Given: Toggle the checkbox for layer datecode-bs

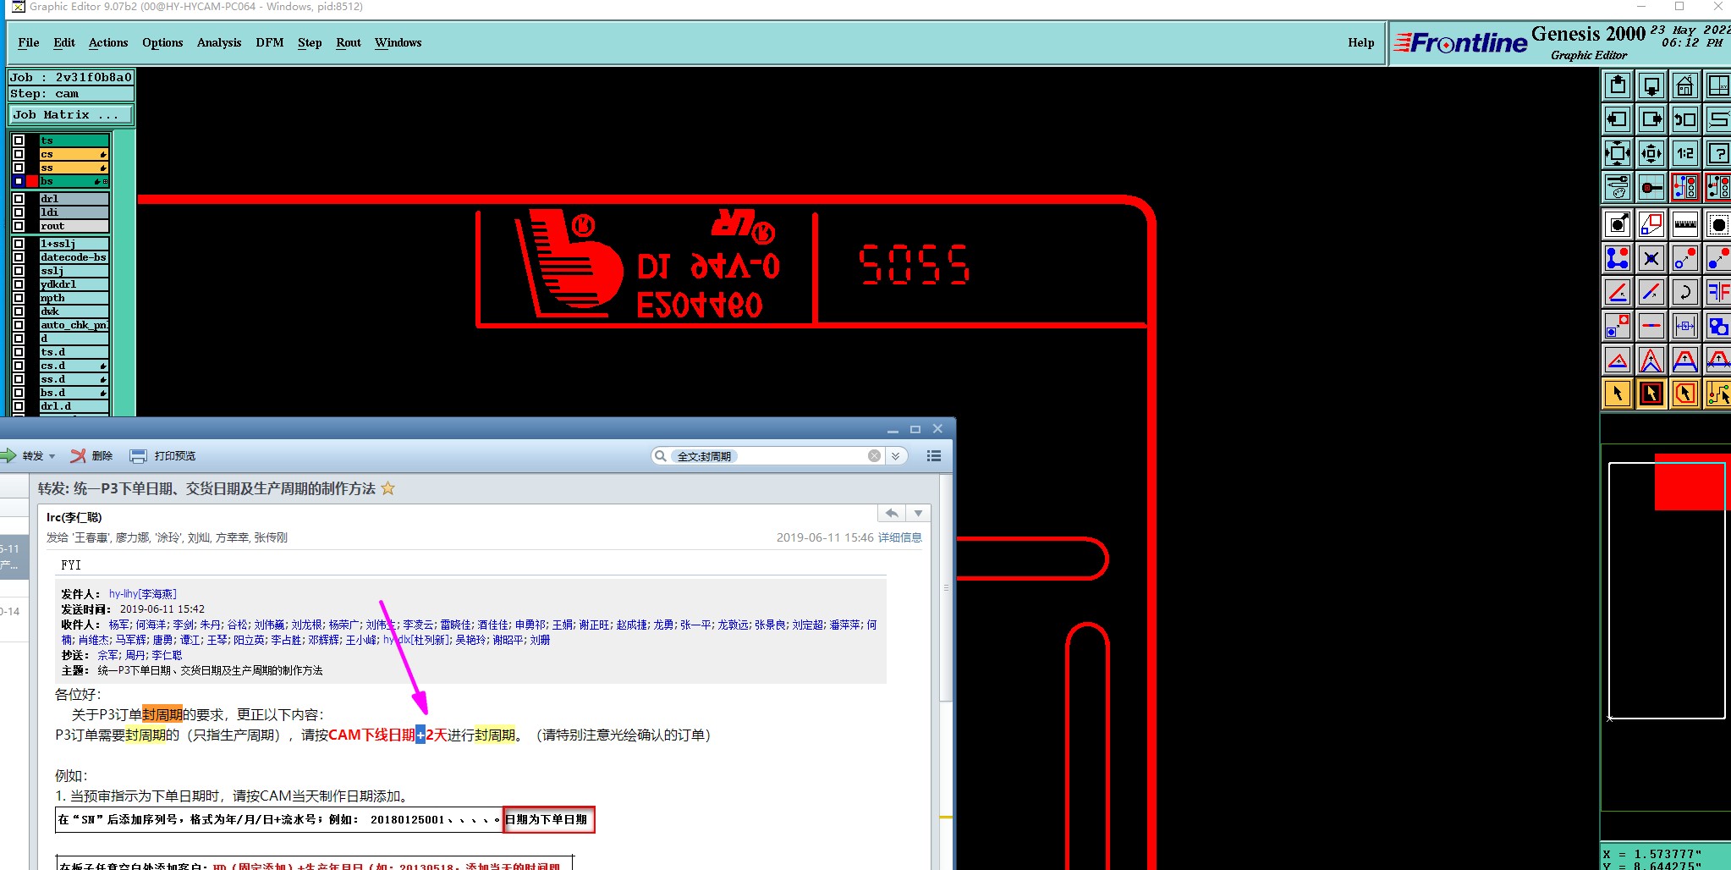Looking at the screenshot, I should click(19, 257).
